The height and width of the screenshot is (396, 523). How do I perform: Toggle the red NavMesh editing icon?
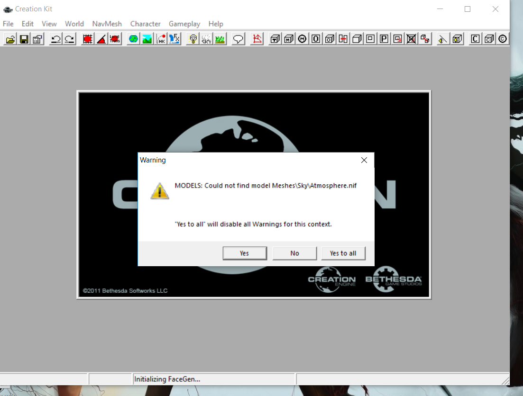click(257, 39)
